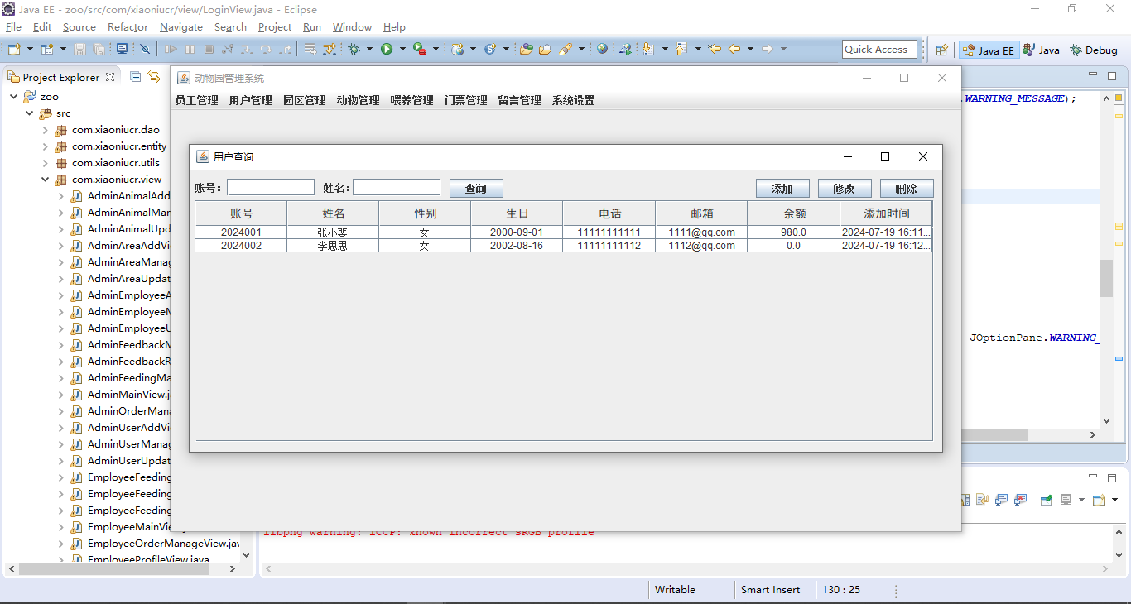The height and width of the screenshot is (604, 1131).
Task: Click the 添加 add button
Action: [x=782, y=189]
